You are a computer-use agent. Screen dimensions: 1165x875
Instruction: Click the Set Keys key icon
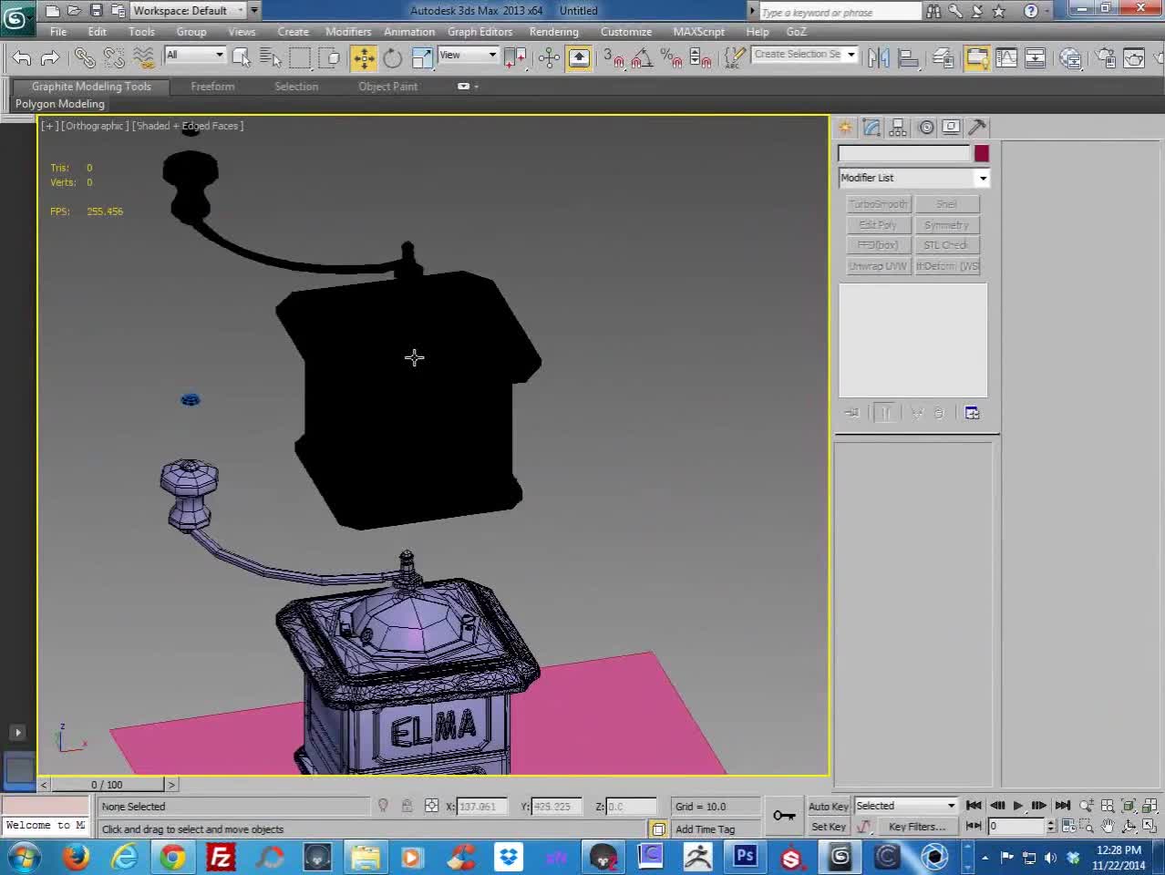[x=784, y=816]
